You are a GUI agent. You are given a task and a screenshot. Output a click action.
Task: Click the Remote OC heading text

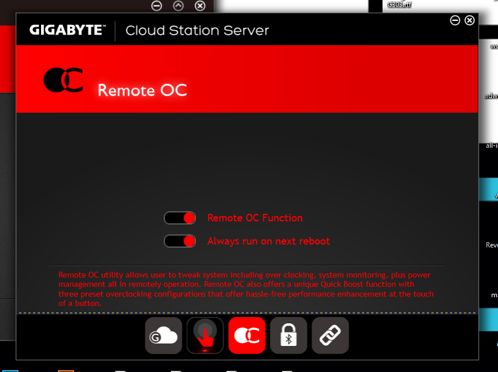click(142, 90)
